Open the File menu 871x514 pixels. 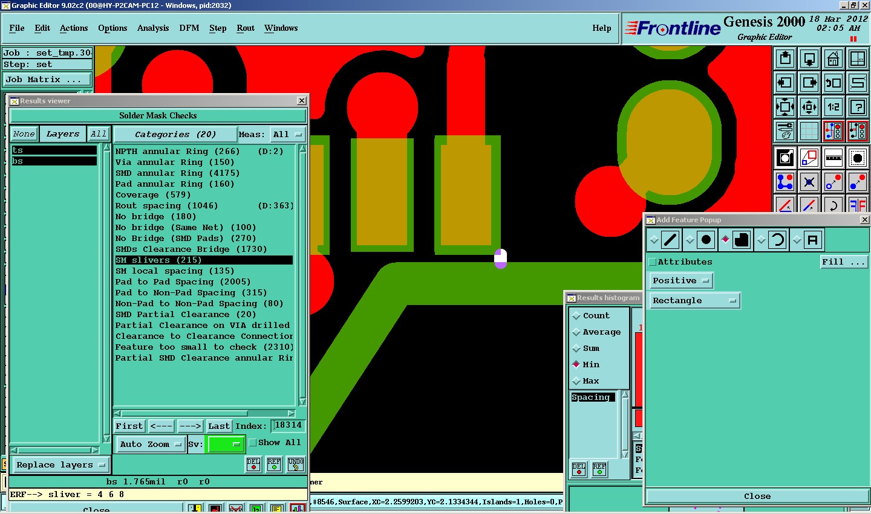pyautogui.click(x=17, y=28)
